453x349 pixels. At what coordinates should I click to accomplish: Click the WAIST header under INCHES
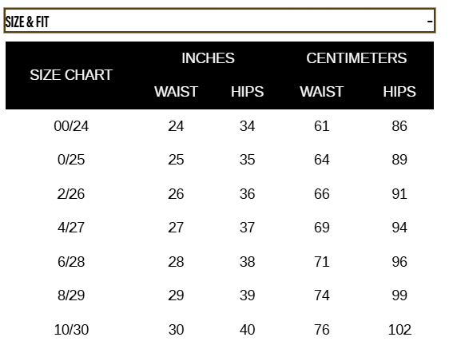pos(176,92)
